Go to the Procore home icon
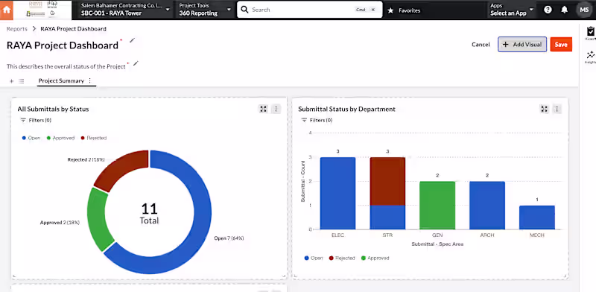 pos(7,10)
